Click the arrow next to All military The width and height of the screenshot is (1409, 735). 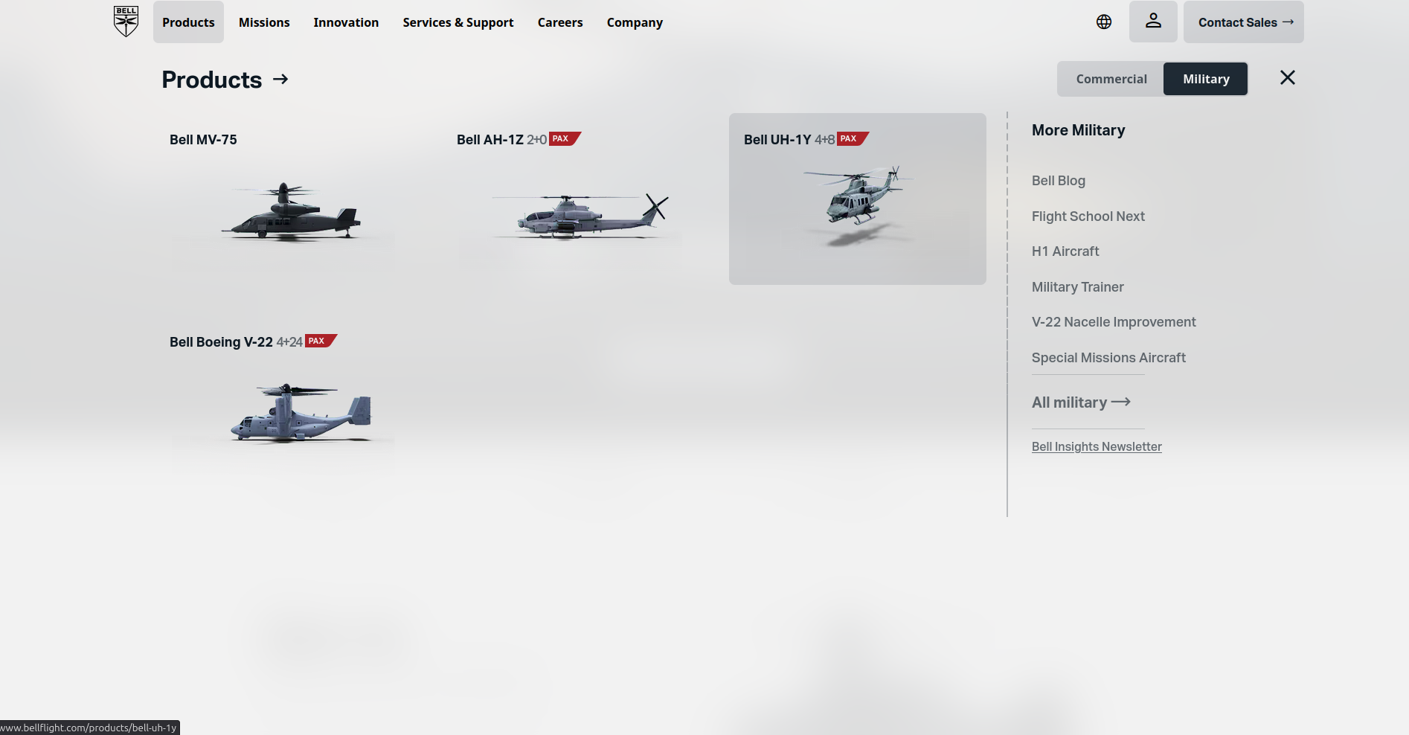click(1121, 402)
